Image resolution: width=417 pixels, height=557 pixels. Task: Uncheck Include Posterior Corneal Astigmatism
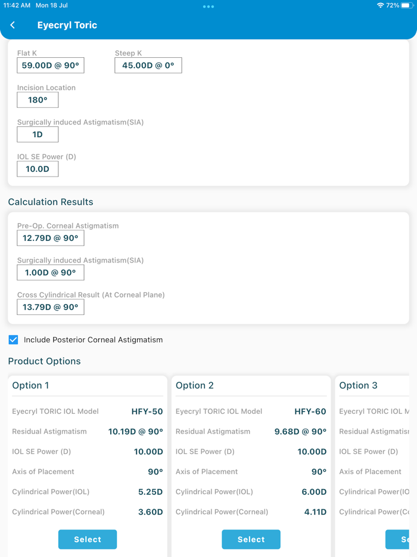coord(13,339)
